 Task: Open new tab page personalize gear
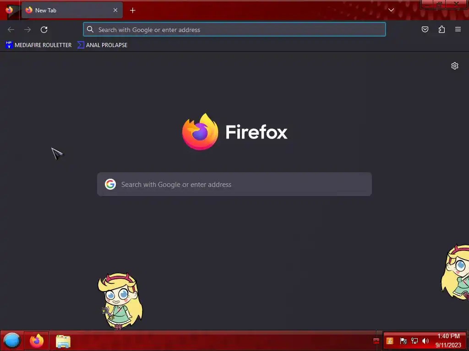tap(455, 66)
